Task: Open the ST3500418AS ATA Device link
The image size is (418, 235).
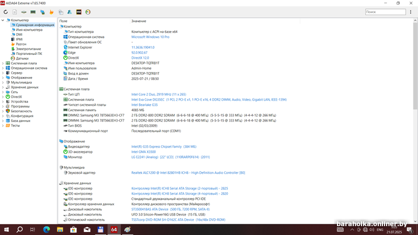Action: [170, 209]
